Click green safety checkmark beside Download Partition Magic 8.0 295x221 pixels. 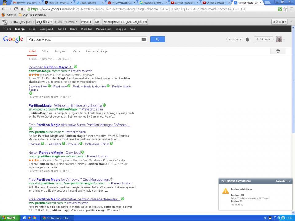pos(76,67)
